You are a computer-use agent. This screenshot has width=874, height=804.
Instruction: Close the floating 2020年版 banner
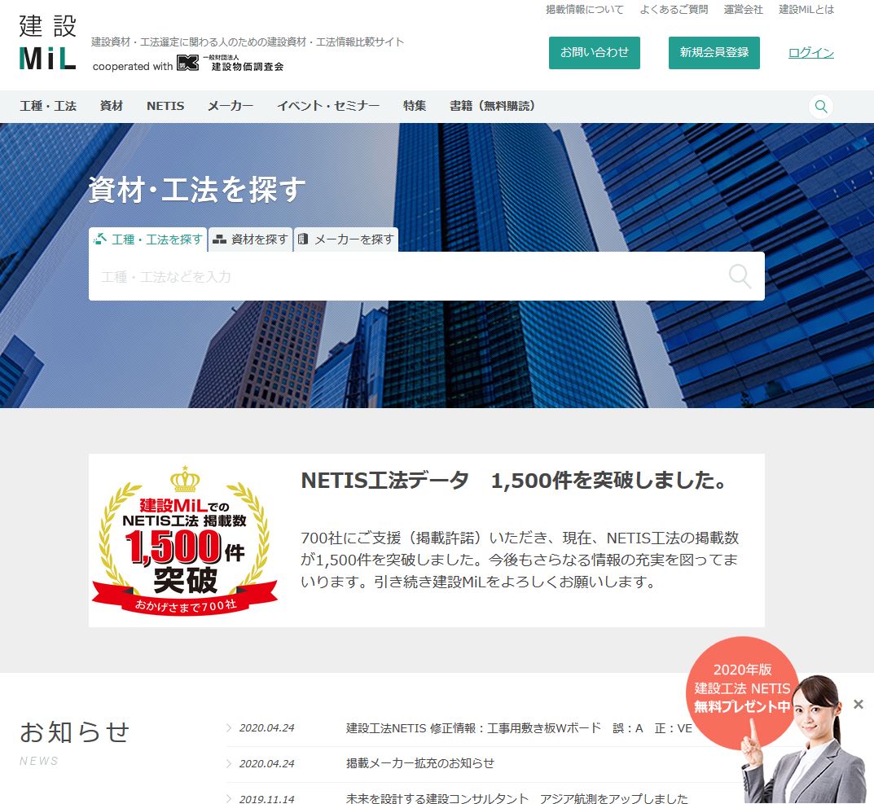[859, 704]
